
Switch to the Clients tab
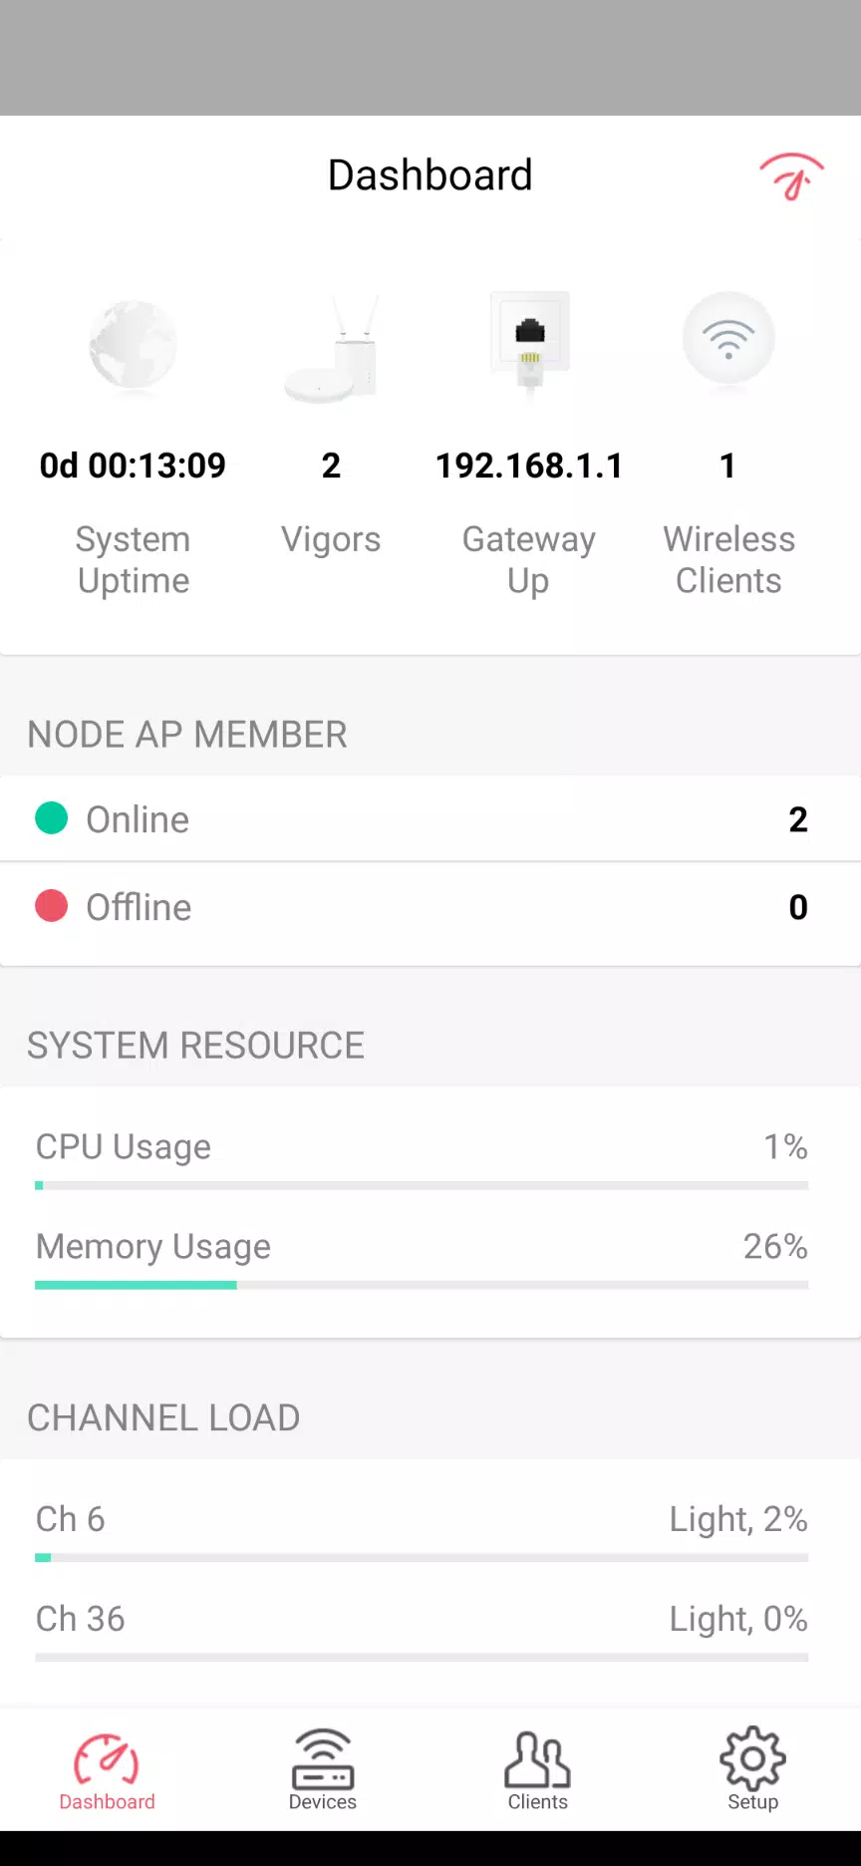[537, 1769]
